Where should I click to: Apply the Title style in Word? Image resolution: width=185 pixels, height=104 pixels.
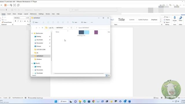pos(121,20)
